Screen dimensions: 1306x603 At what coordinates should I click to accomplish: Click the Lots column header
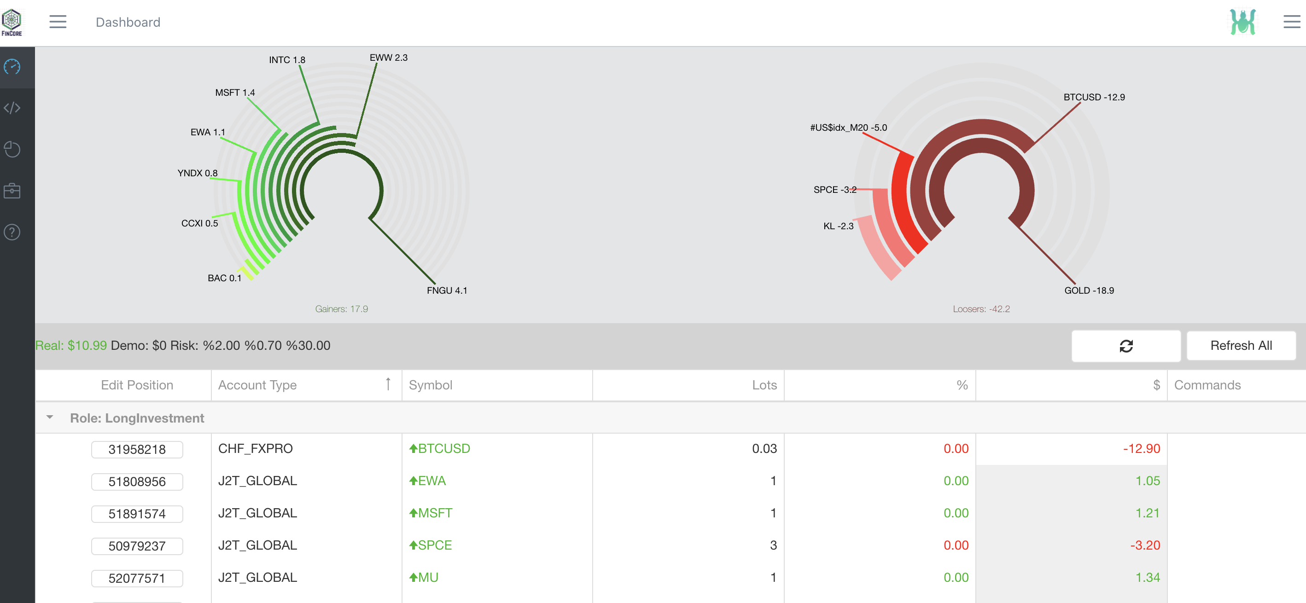[764, 385]
